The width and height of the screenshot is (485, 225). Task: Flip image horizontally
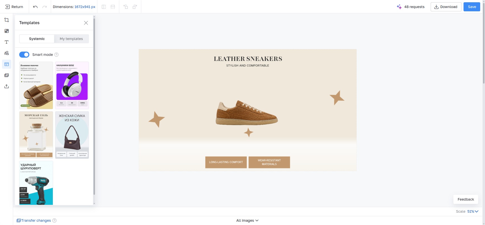pyautogui.click(x=104, y=7)
